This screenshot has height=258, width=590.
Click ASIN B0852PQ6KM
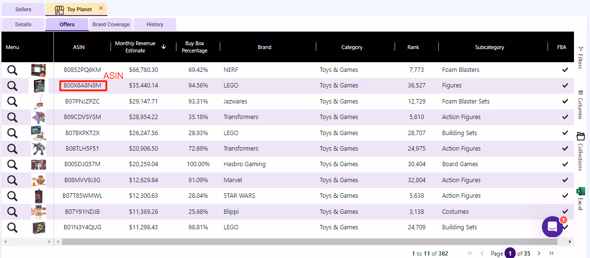click(x=83, y=70)
